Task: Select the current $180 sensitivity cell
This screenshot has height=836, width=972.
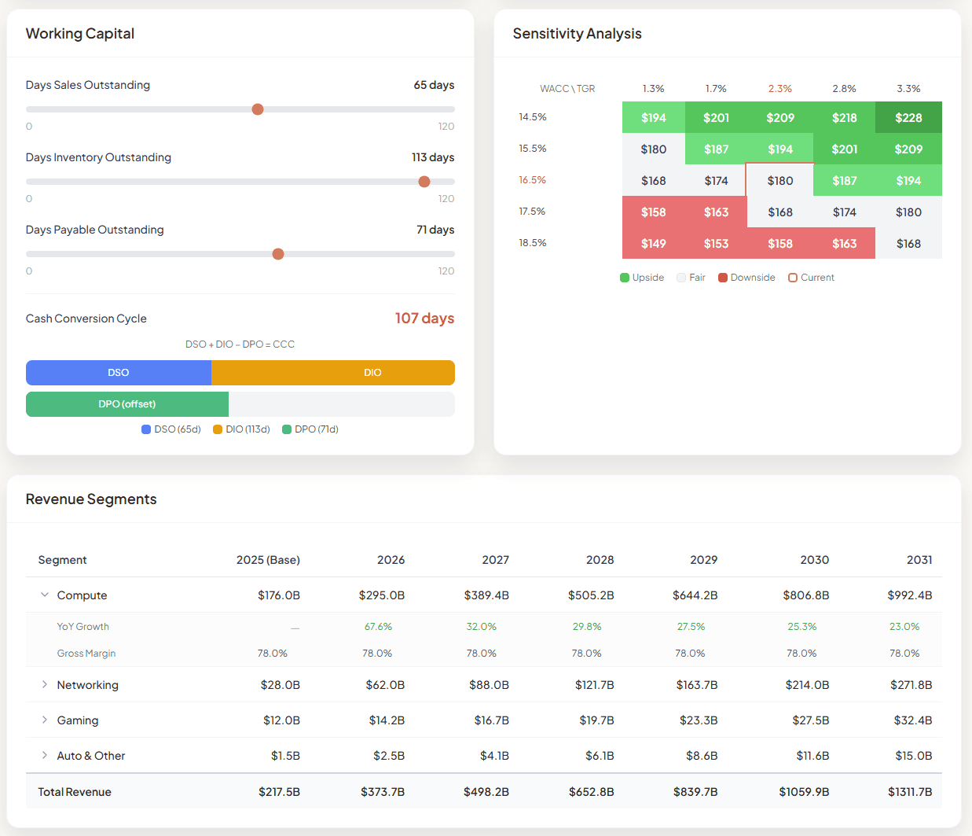Action: pyautogui.click(x=779, y=180)
